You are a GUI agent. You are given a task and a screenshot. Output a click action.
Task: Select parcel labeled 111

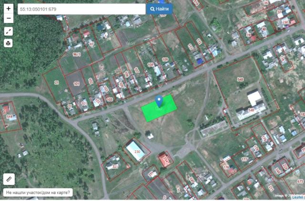tap(190, 47)
